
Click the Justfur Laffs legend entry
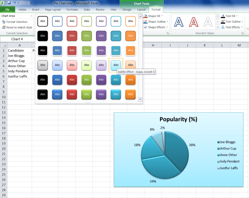click(227, 168)
